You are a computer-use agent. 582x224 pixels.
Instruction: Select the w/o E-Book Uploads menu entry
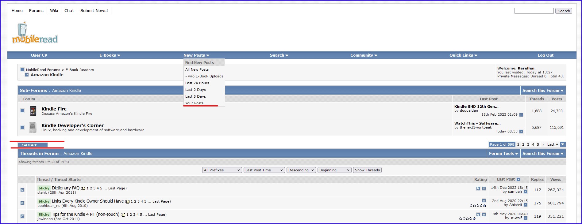(204, 76)
